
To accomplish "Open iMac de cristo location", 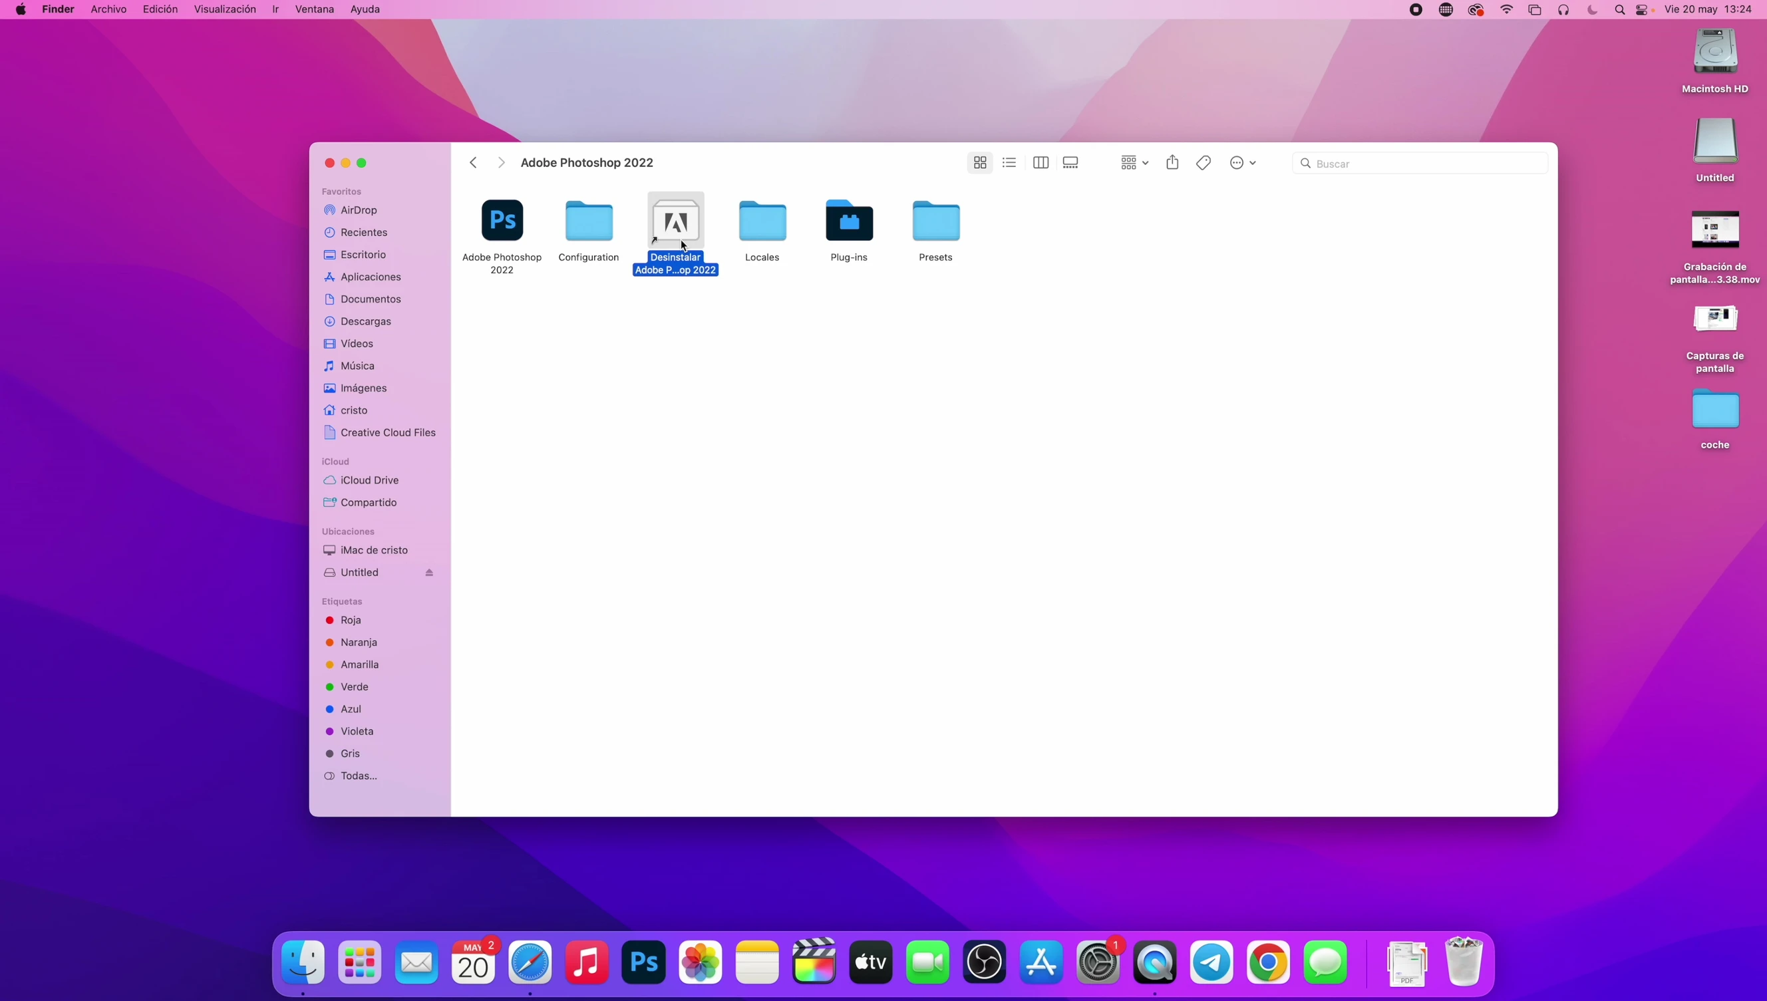I will 379,550.
